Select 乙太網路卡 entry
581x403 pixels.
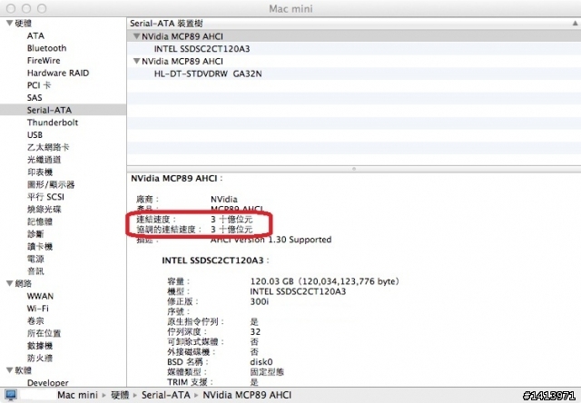coord(48,147)
